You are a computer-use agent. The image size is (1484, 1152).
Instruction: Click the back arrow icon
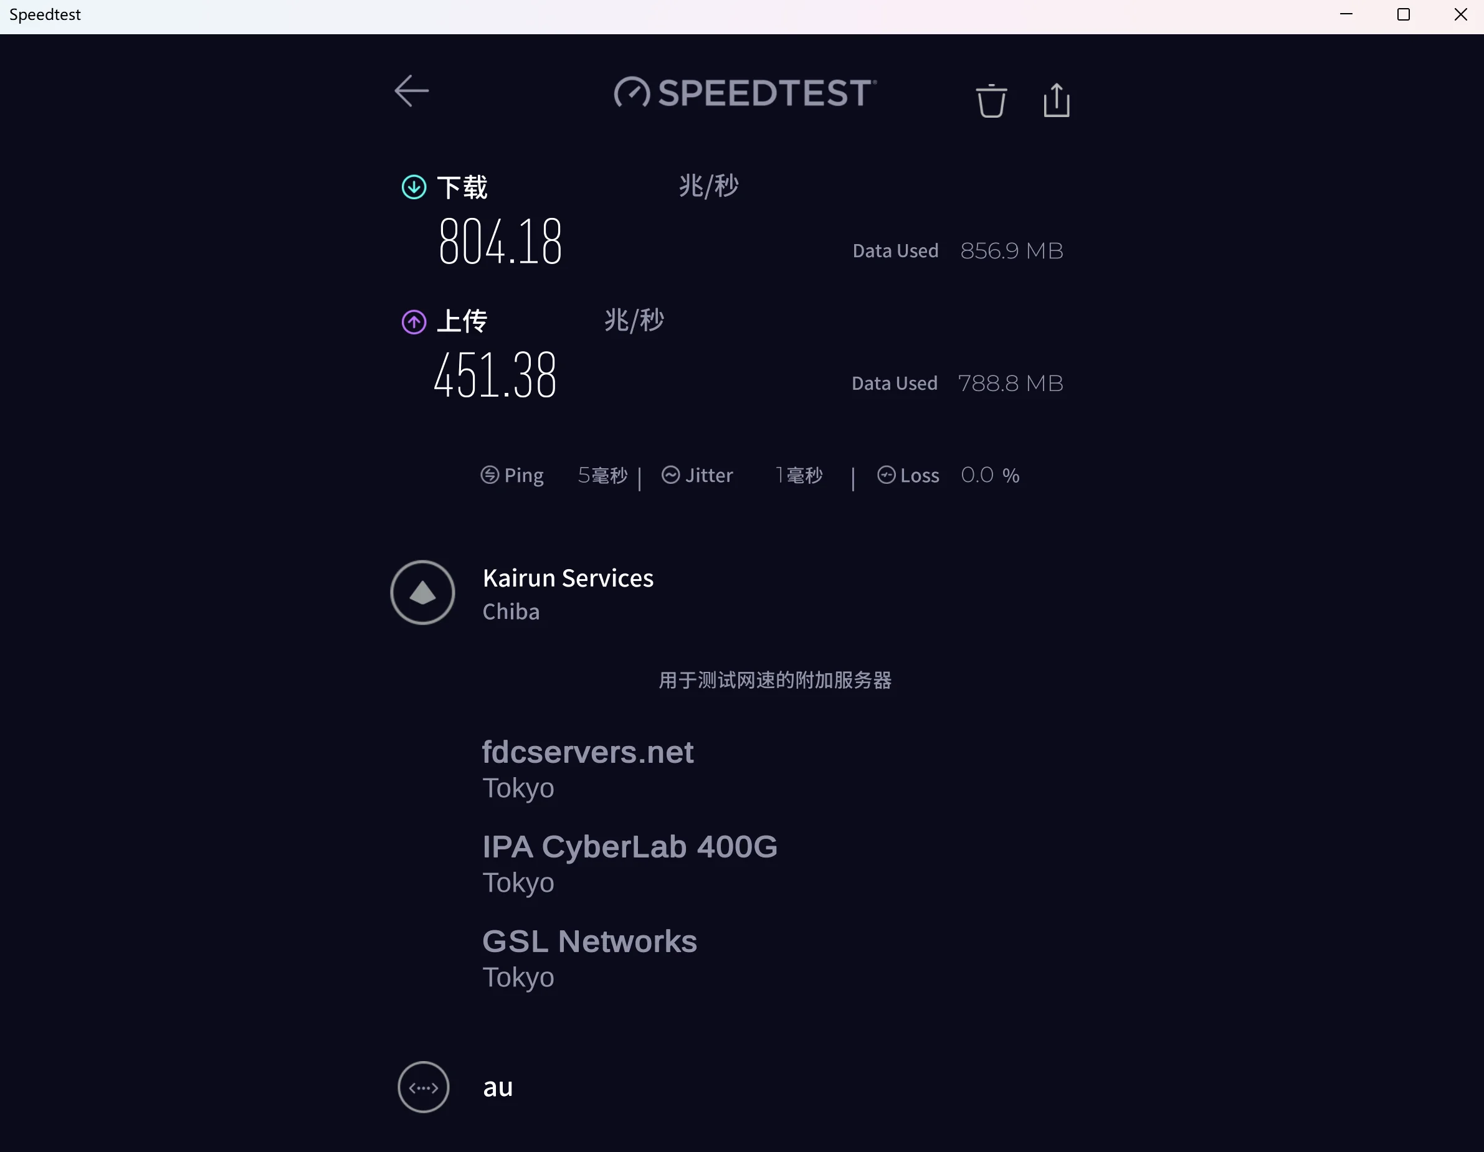[411, 91]
